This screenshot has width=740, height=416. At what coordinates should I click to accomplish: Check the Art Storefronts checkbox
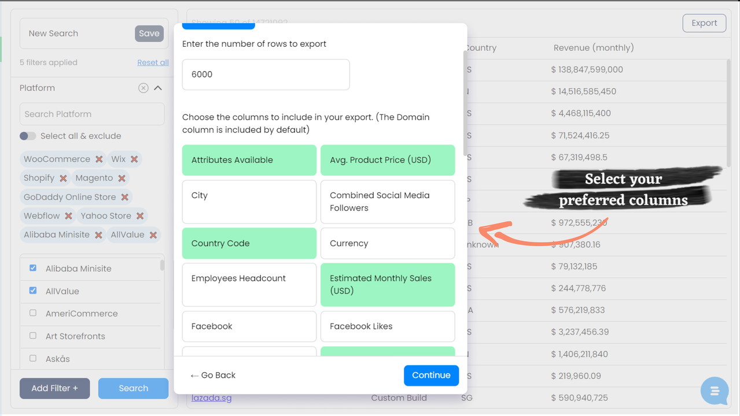pyautogui.click(x=33, y=336)
